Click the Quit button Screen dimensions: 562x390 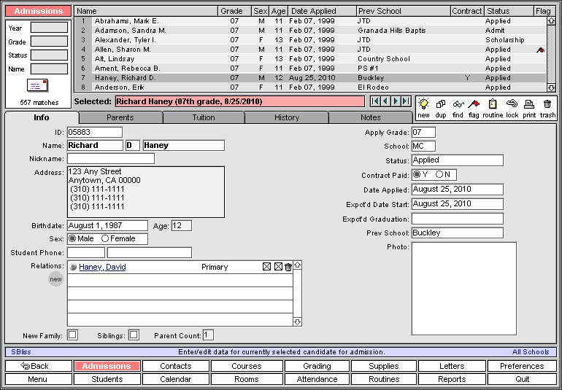(522, 379)
